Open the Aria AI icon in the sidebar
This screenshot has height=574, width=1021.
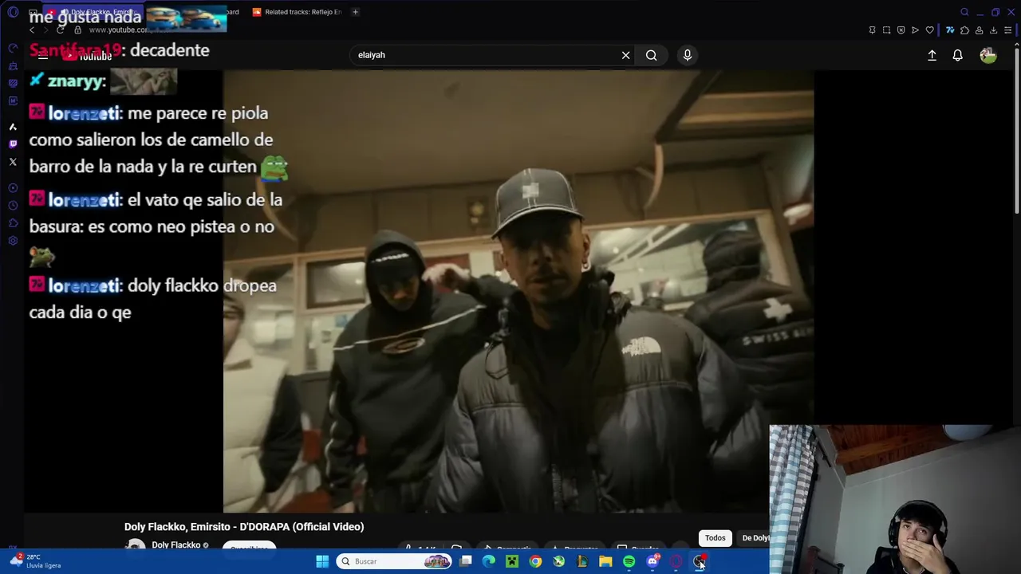pyautogui.click(x=13, y=127)
